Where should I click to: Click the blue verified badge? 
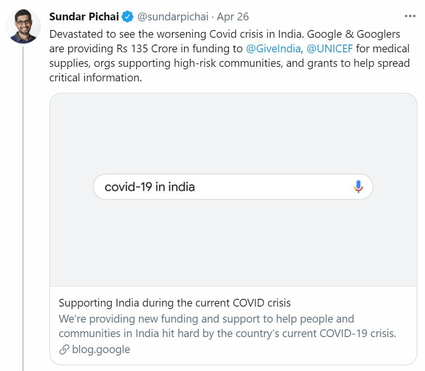pos(127,17)
